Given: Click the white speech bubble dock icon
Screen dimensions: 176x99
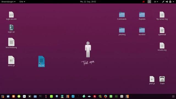Looking at the screenshot, I should click(24, 97).
